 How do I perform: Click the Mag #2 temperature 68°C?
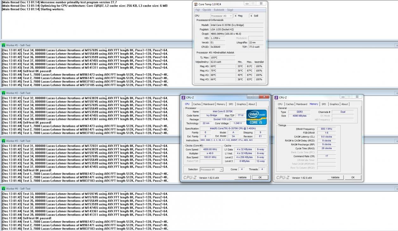pos(223,75)
